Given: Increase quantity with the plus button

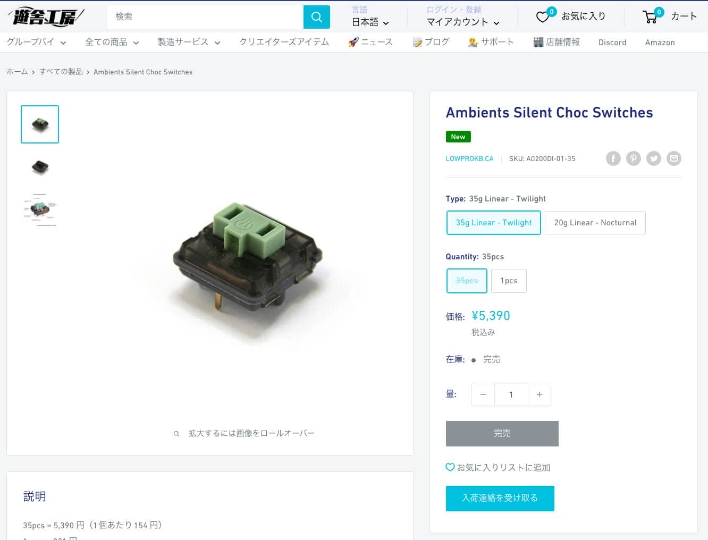Looking at the screenshot, I should (540, 394).
